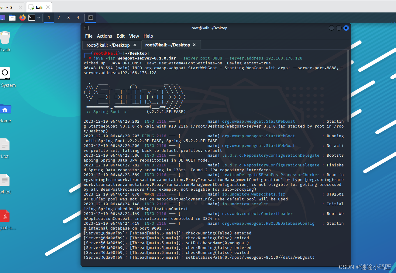This screenshot has height=273, width=396.
Task: Open the View menu
Action: [x=134, y=36]
